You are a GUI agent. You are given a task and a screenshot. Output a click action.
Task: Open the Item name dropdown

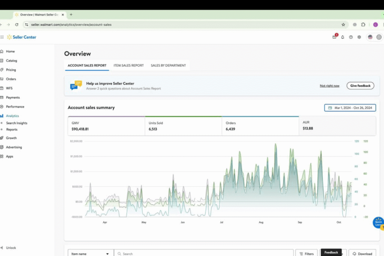pos(91,253)
